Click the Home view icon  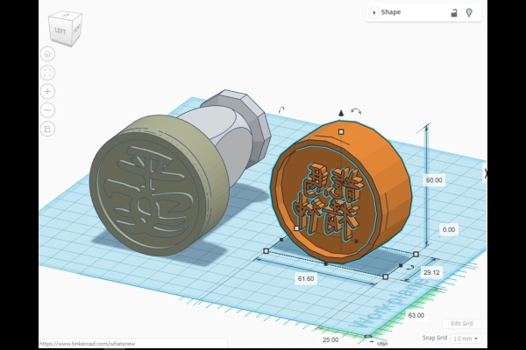pos(47,53)
